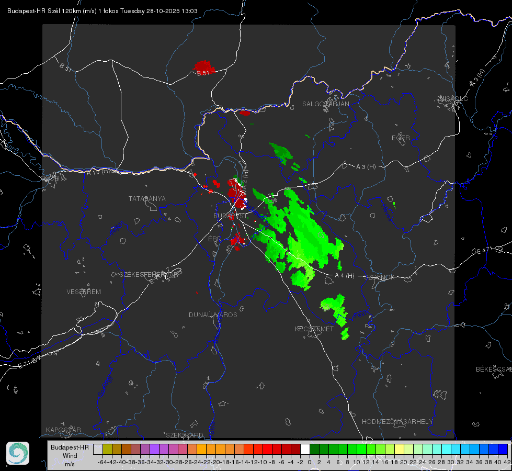Click the white BUDAPEST city label
This screenshot has width=512, height=471.
230,216
